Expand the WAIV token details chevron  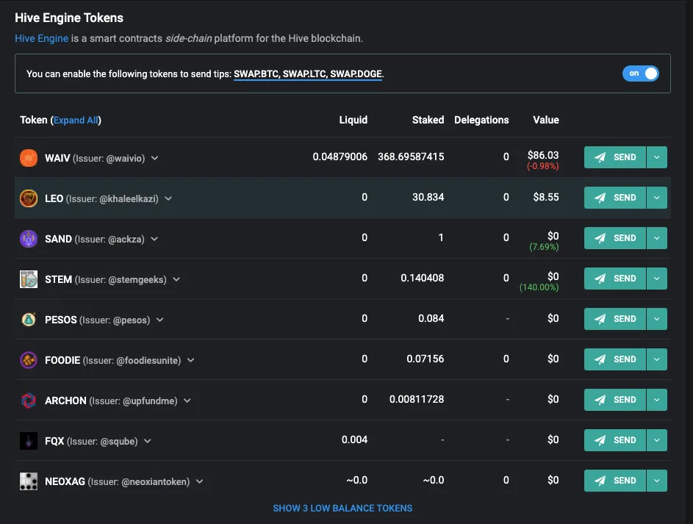(155, 158)
